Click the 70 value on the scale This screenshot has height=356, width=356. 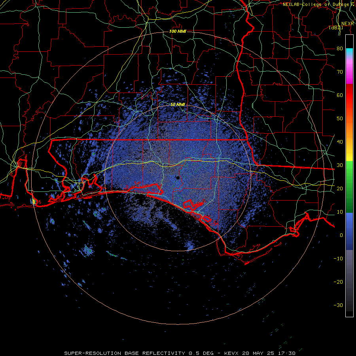pos(340,72)
